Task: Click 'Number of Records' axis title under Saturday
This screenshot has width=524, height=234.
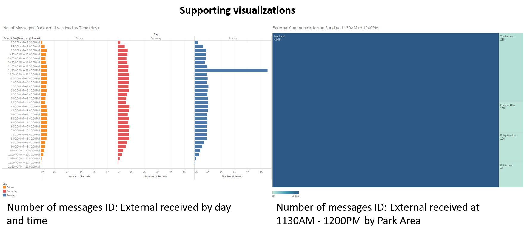Action: [x=156, y=176]
